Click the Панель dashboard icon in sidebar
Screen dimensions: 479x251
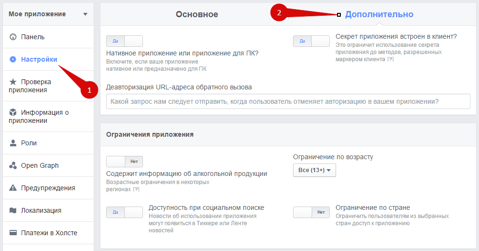coord(13,37)
